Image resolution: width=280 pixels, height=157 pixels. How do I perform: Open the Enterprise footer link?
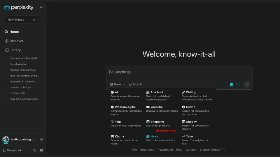pos(147,150)
